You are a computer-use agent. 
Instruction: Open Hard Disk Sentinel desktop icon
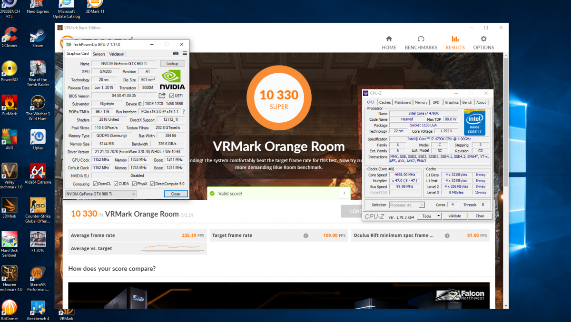click(x=10, y=244)
